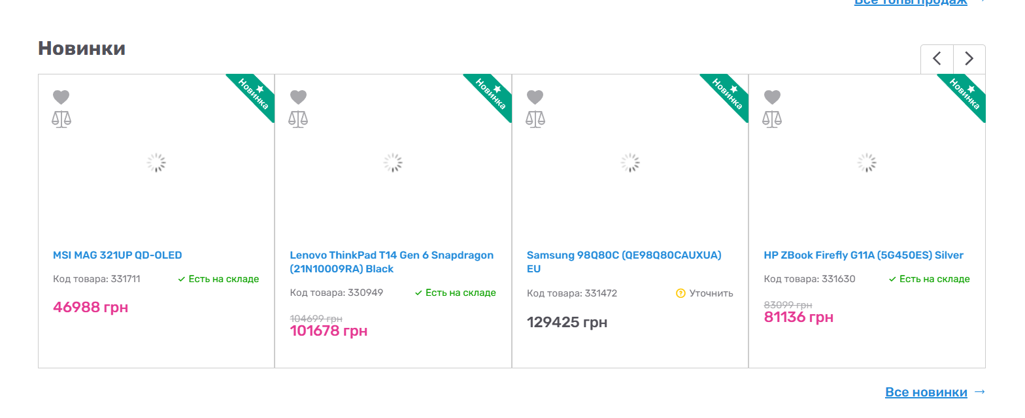Add MSI MAG 321UP to favorites (heart)
This screenshot has height=418, width=1025.
[x=61, y=97]
